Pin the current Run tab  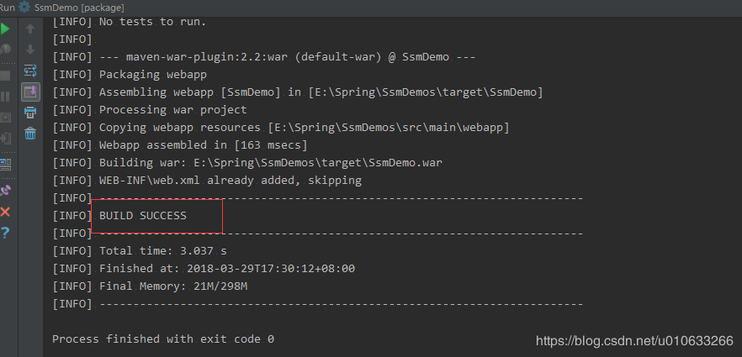click(x=5, y=191)
